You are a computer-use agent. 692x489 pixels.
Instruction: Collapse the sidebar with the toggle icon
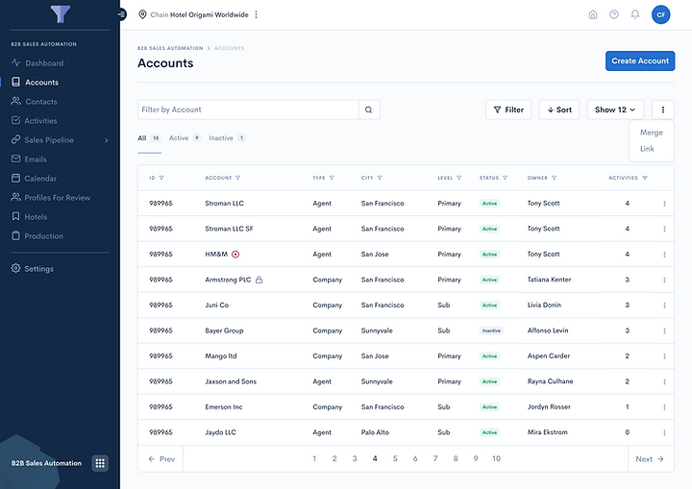[121, 14]
